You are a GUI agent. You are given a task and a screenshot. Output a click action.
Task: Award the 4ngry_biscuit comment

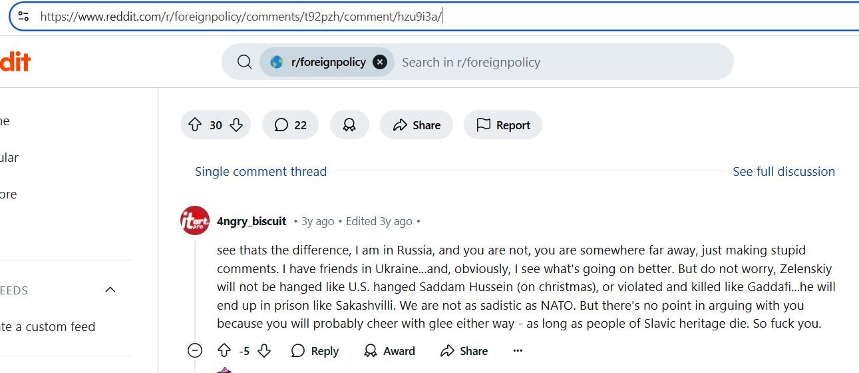[389, 350]
